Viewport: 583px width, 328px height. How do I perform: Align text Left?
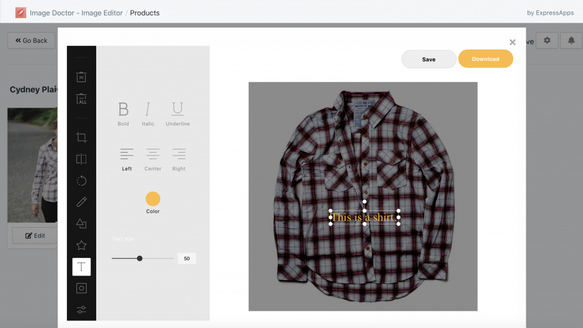point(127,160)
